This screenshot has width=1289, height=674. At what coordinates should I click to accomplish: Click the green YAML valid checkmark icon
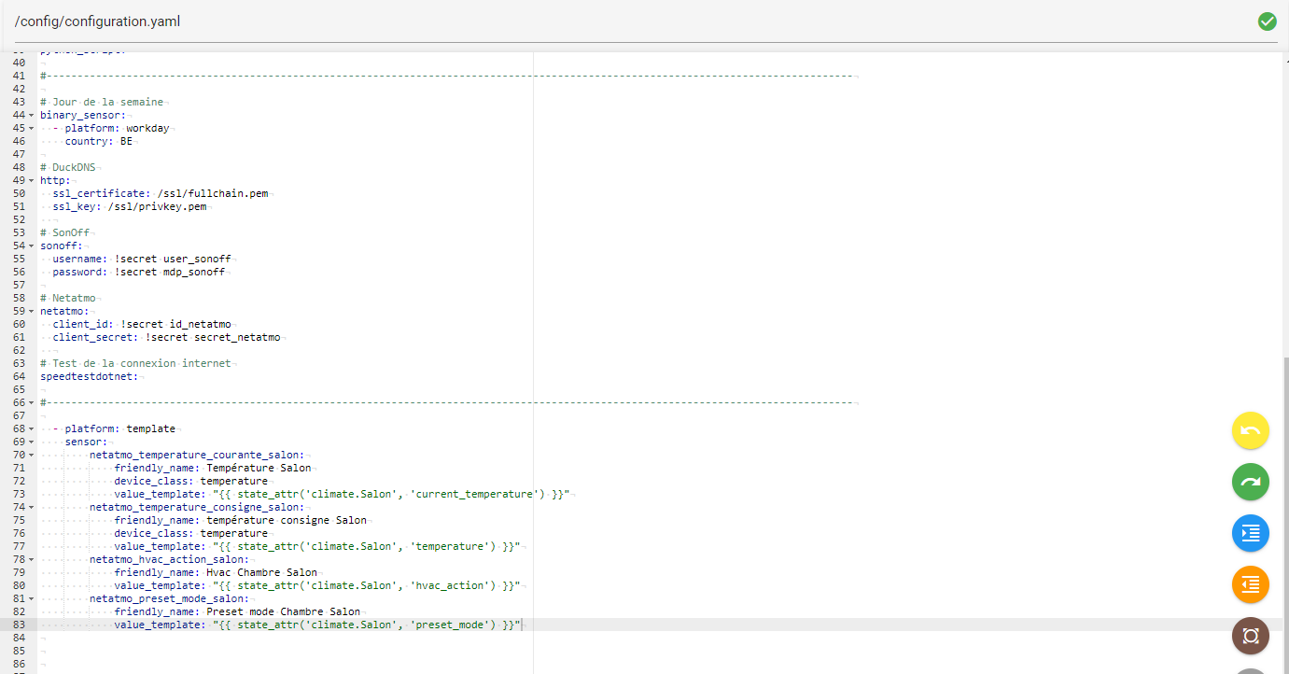(x=1267, y=21)
